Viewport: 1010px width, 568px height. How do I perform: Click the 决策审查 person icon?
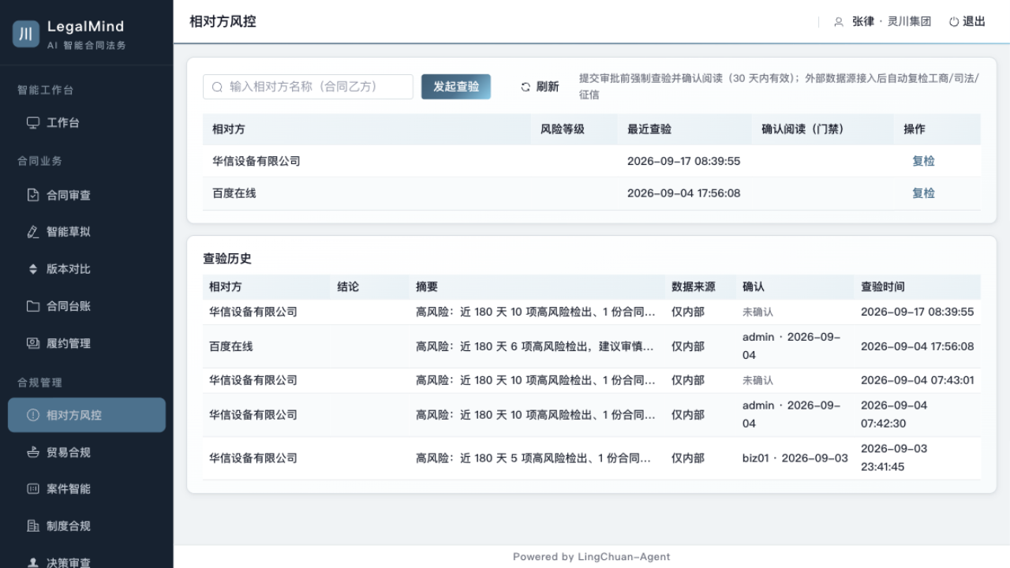coord(33,562)
